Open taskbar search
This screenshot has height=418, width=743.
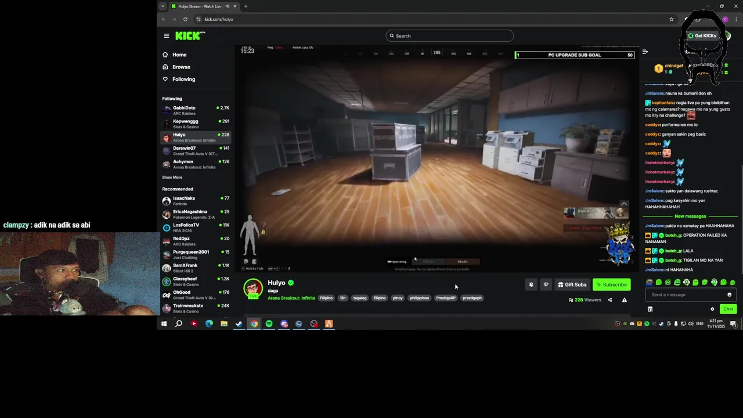179,324
